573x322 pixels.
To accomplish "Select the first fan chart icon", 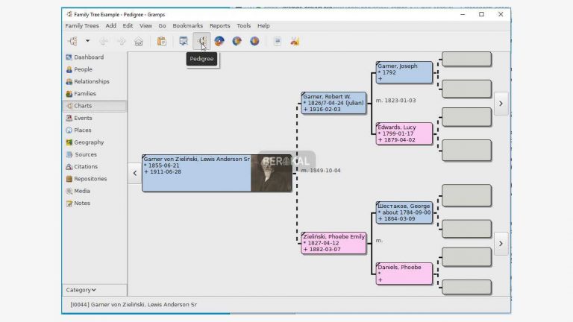I will point(219,41).
